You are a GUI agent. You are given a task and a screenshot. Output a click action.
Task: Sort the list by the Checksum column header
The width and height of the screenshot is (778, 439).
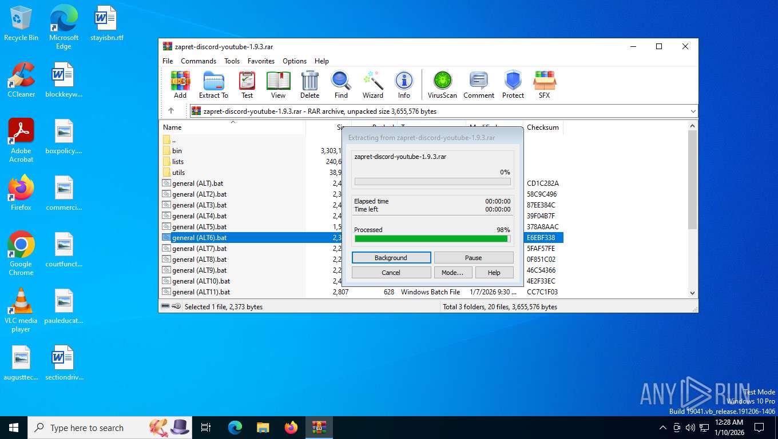[x=543, y=127]
